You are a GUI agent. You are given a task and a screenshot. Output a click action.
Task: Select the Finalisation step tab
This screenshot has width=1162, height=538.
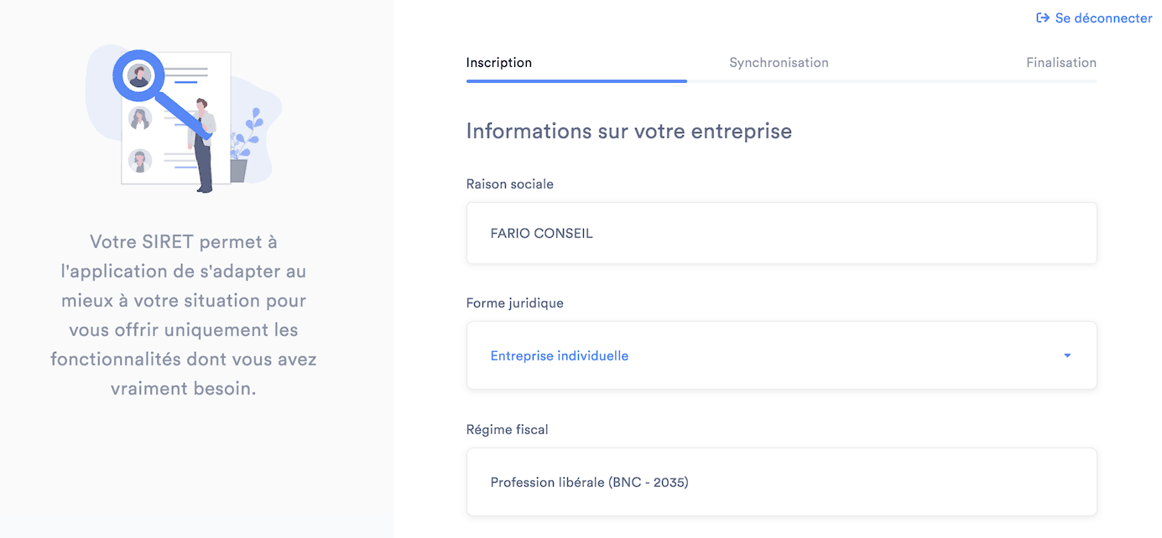pyautogui.click(x=1060, y=62)
